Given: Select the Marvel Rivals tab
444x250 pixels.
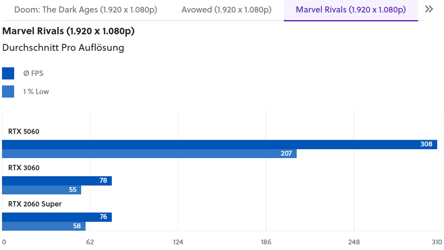Looking at the screenshot, I should point(351,9).
